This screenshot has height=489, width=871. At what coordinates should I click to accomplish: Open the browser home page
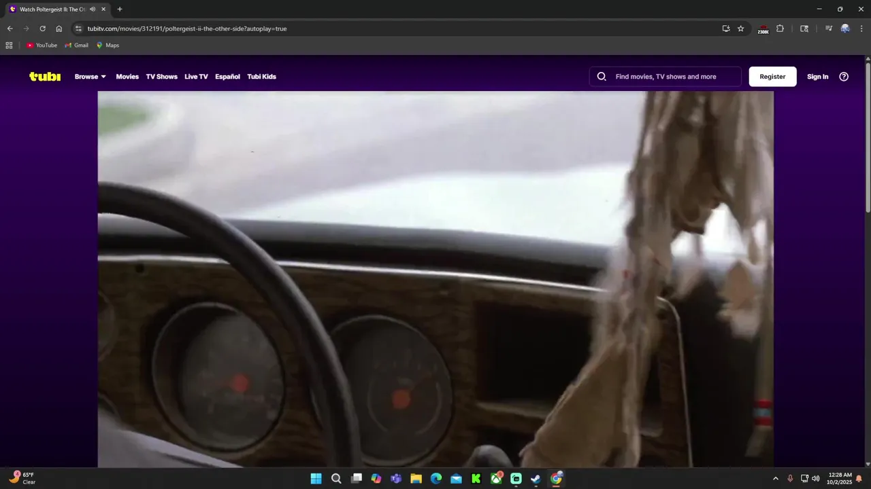point(59,29)
